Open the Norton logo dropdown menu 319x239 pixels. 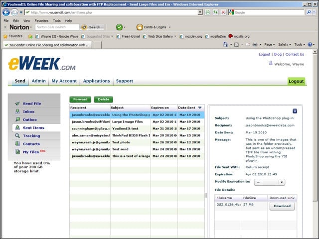tap(31, 27)
